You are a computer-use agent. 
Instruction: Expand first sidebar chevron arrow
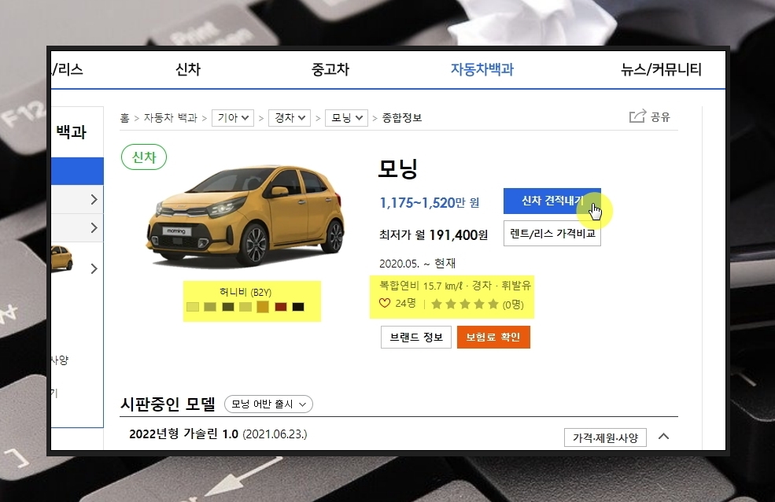pyautogui.click(x=94, y=200)
